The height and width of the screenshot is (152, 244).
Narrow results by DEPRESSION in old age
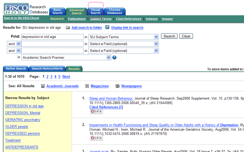(x=24, y=106)
